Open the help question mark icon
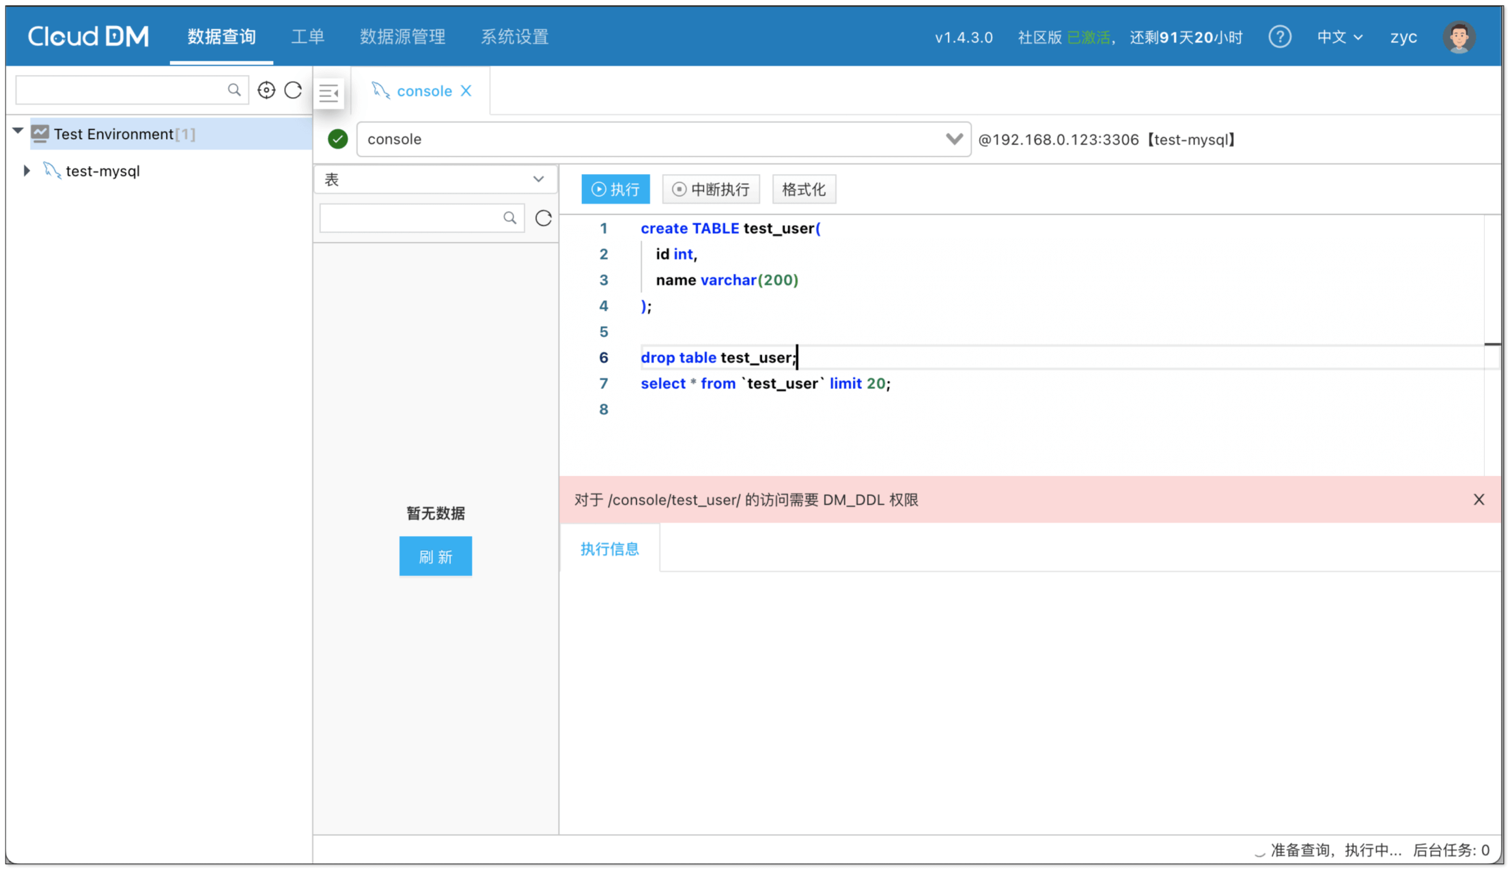Viewport: 1512px width, 873px height. pos(1279,37)
